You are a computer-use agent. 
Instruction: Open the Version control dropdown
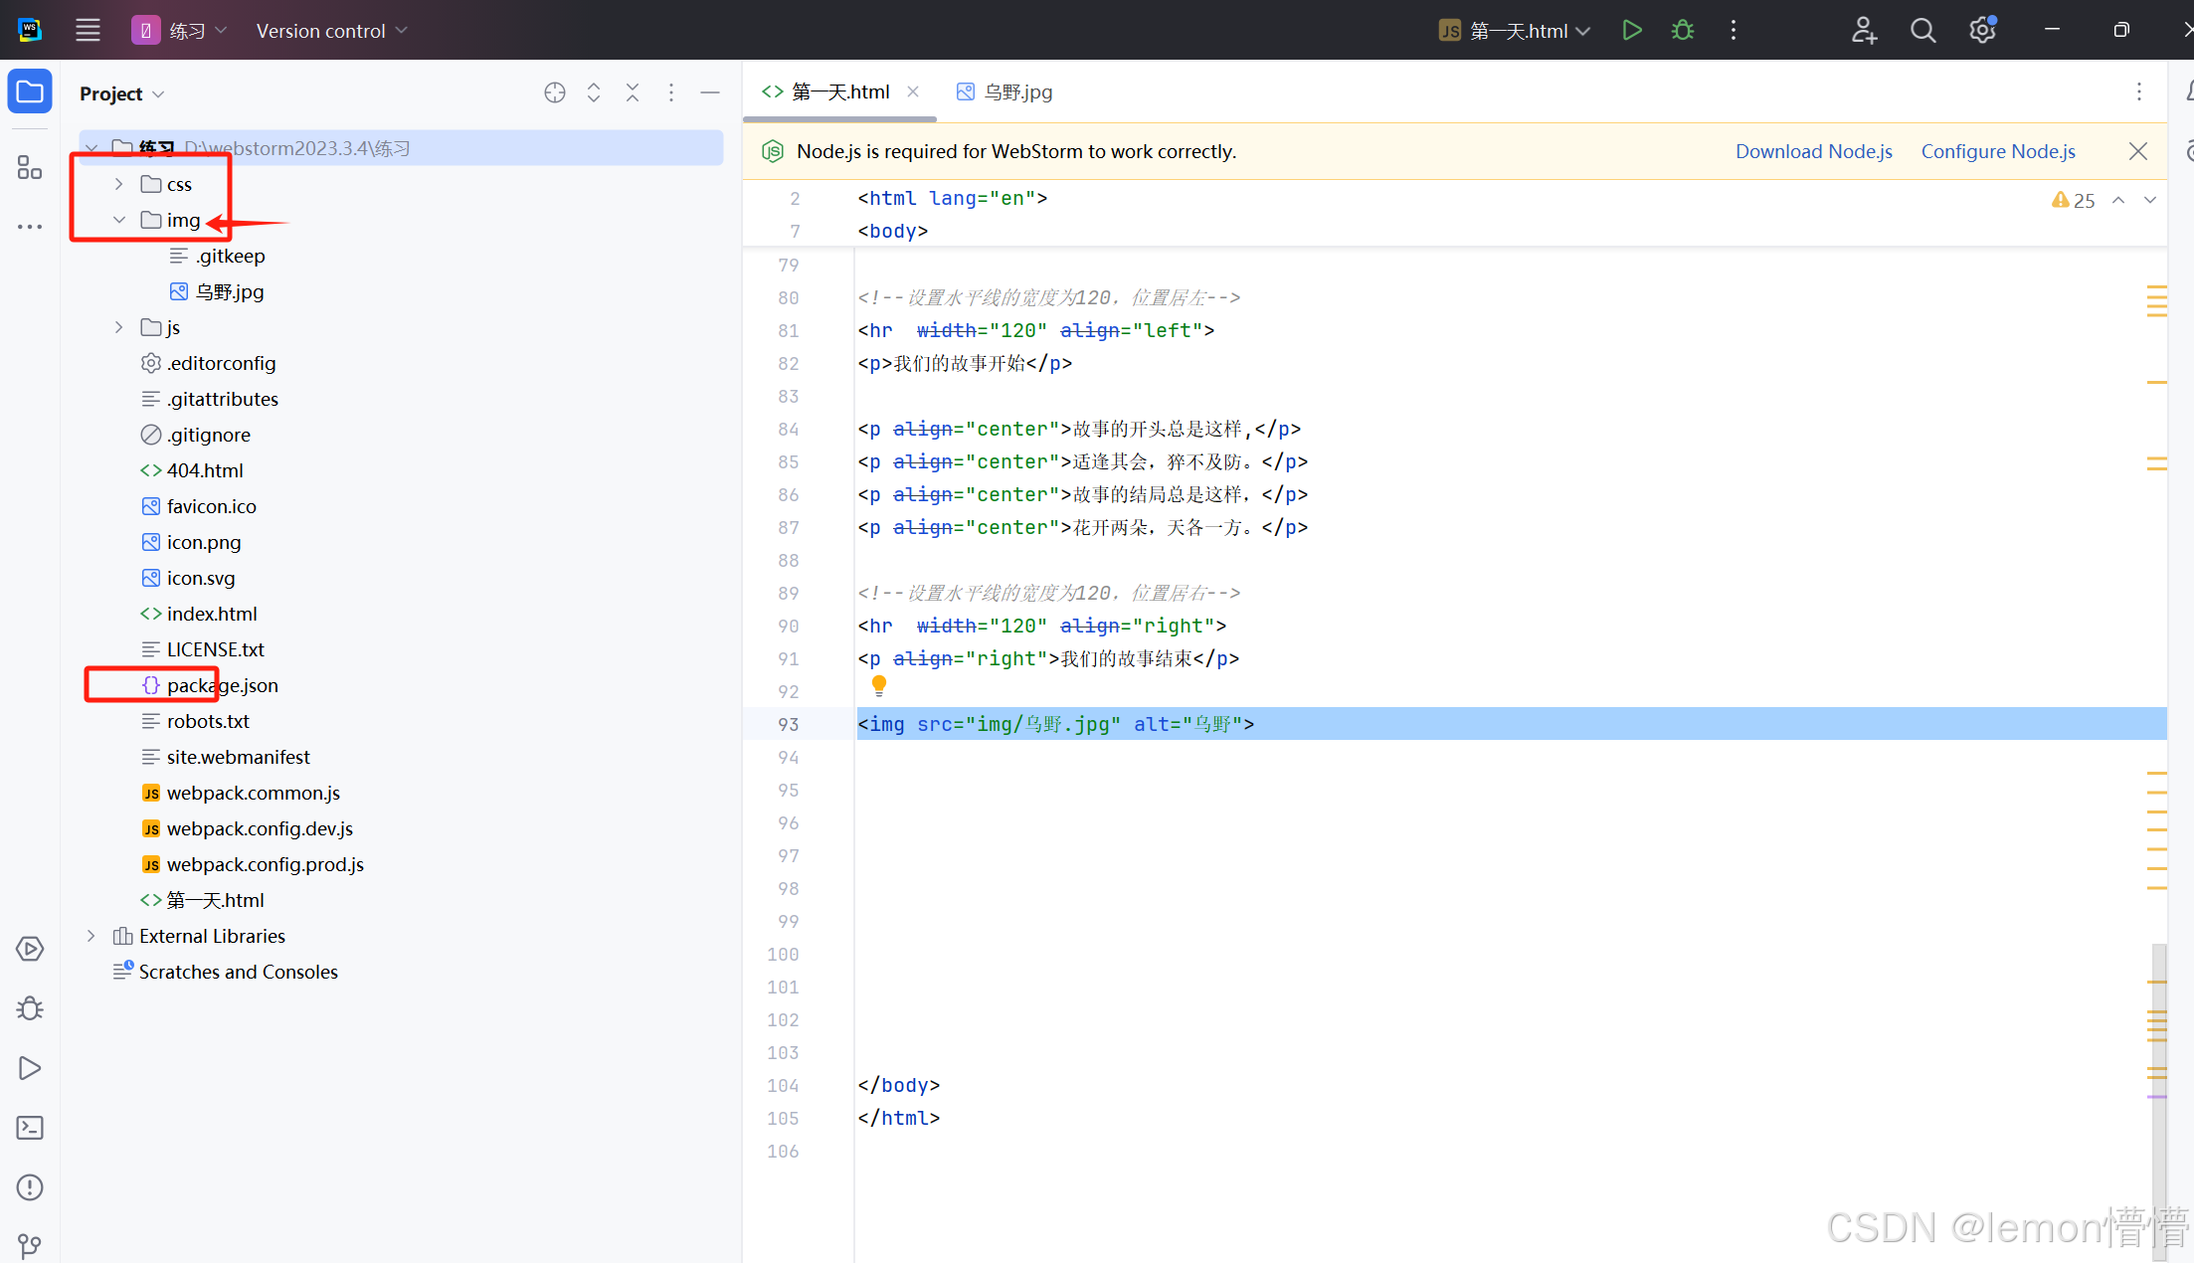coord(331,31)
